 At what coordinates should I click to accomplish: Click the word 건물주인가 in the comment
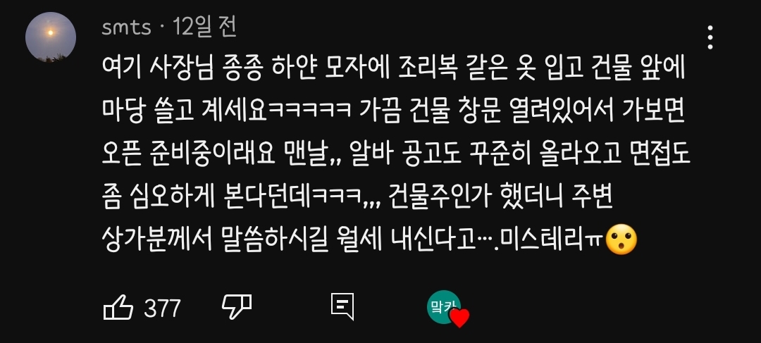click(430, 197)
